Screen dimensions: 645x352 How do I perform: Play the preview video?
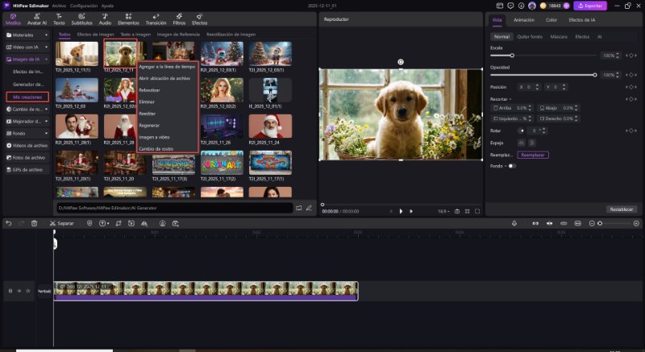tap(401, 211)
